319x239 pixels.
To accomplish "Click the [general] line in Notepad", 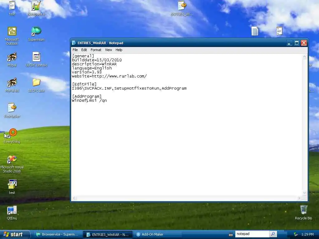I will pos(83,56).
